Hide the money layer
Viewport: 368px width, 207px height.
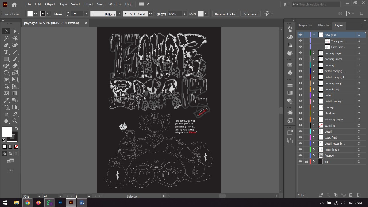click(x=300, y=107)
